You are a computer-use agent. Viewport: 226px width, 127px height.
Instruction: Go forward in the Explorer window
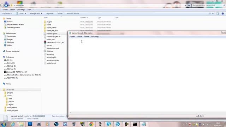6,5
